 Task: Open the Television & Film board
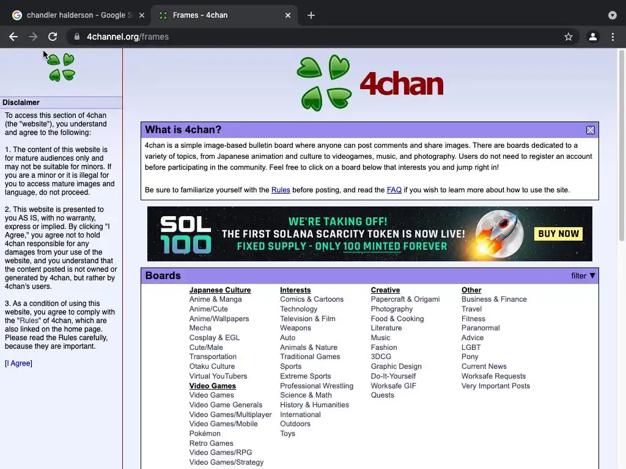coord(308,319)
